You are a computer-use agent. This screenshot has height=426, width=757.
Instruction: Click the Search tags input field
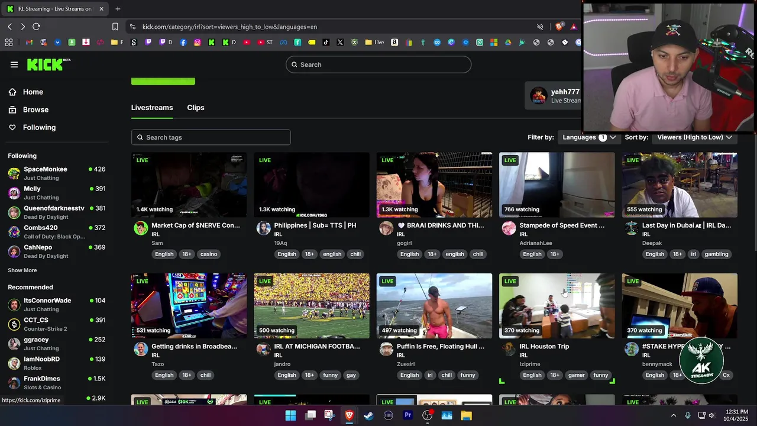(211, 137)
